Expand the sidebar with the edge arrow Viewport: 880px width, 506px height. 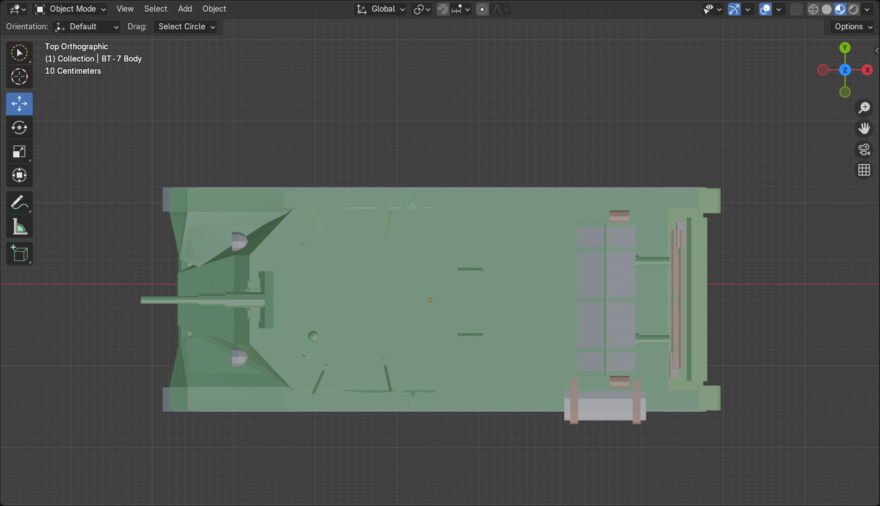point(877,50)
